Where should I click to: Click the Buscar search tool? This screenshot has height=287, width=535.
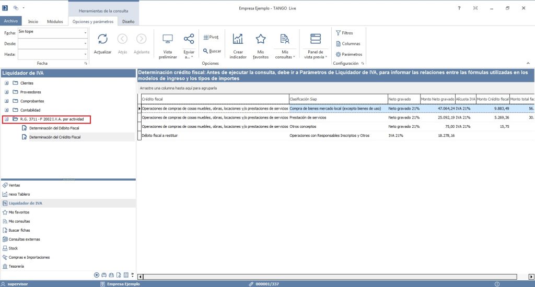[x=212, y=51]
